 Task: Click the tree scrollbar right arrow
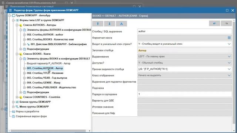point(90,131)
